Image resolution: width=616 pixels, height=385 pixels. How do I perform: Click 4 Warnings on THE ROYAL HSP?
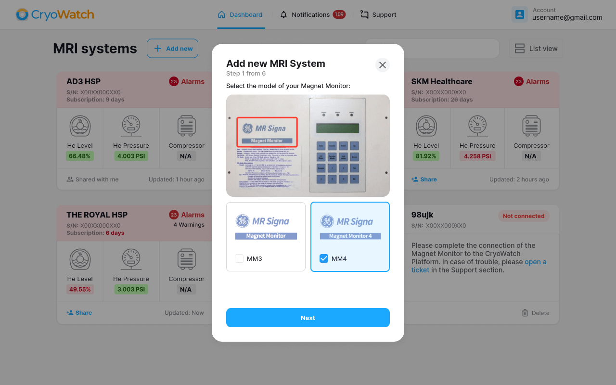click(189, 224)
